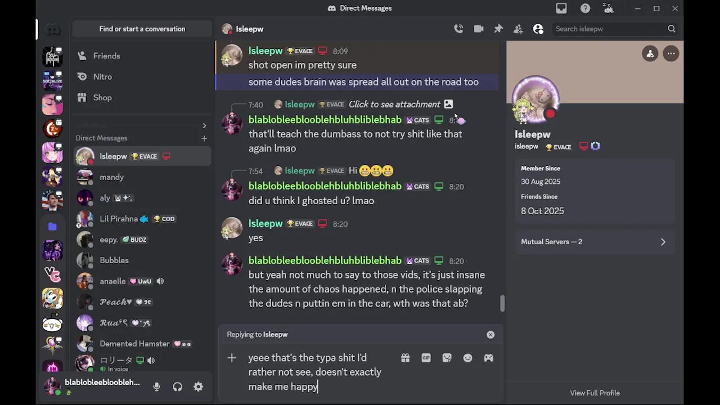The height and width of the screenshot is (405, 720).
Task: Send a gift via gift icon
Action: coord(405,358)
